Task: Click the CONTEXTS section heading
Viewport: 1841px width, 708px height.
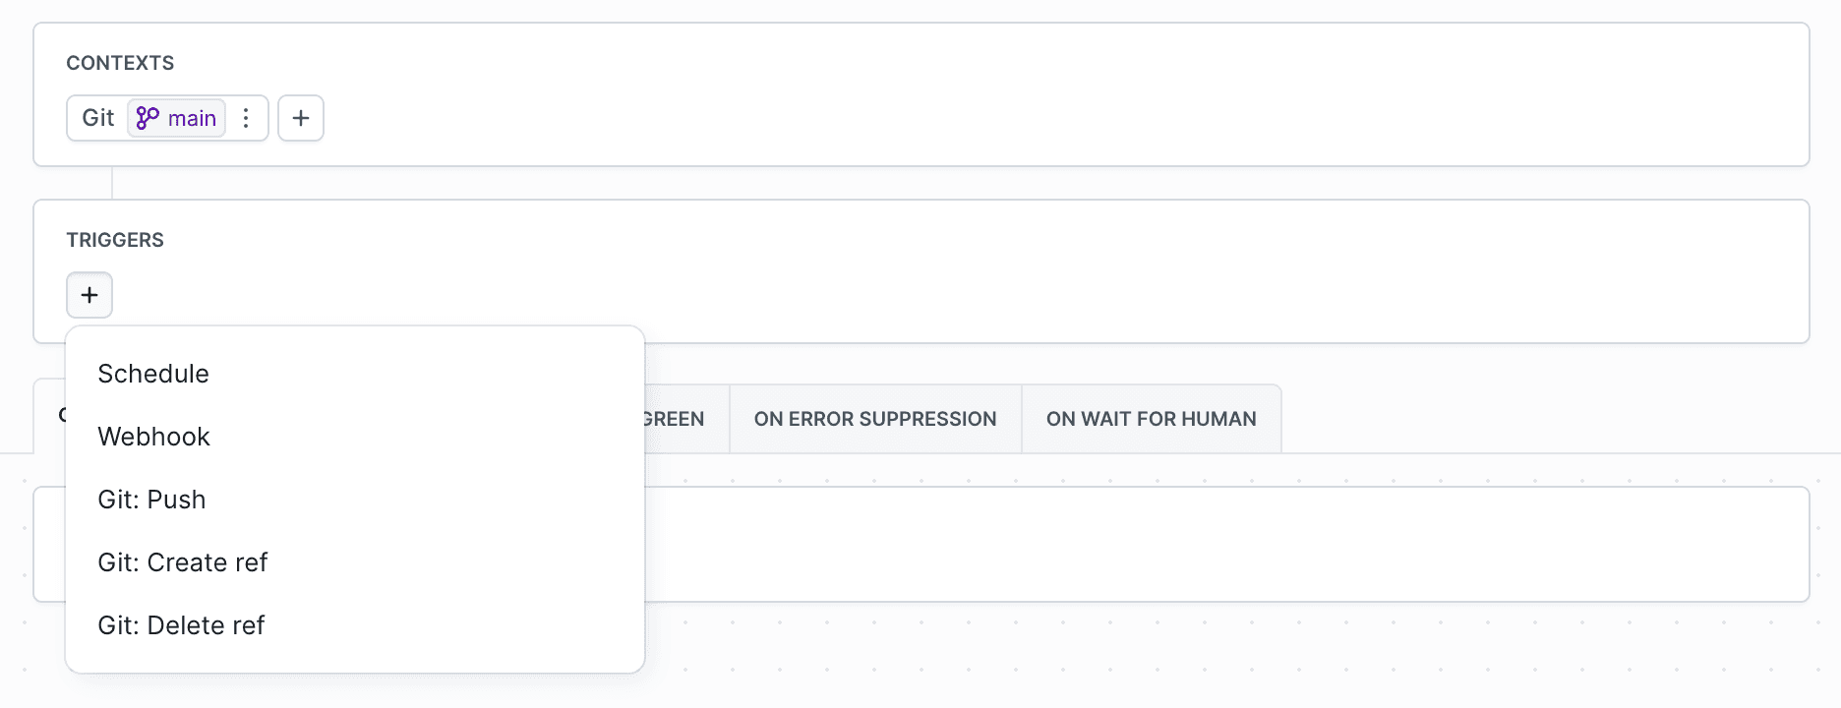Action: (120, 63)
